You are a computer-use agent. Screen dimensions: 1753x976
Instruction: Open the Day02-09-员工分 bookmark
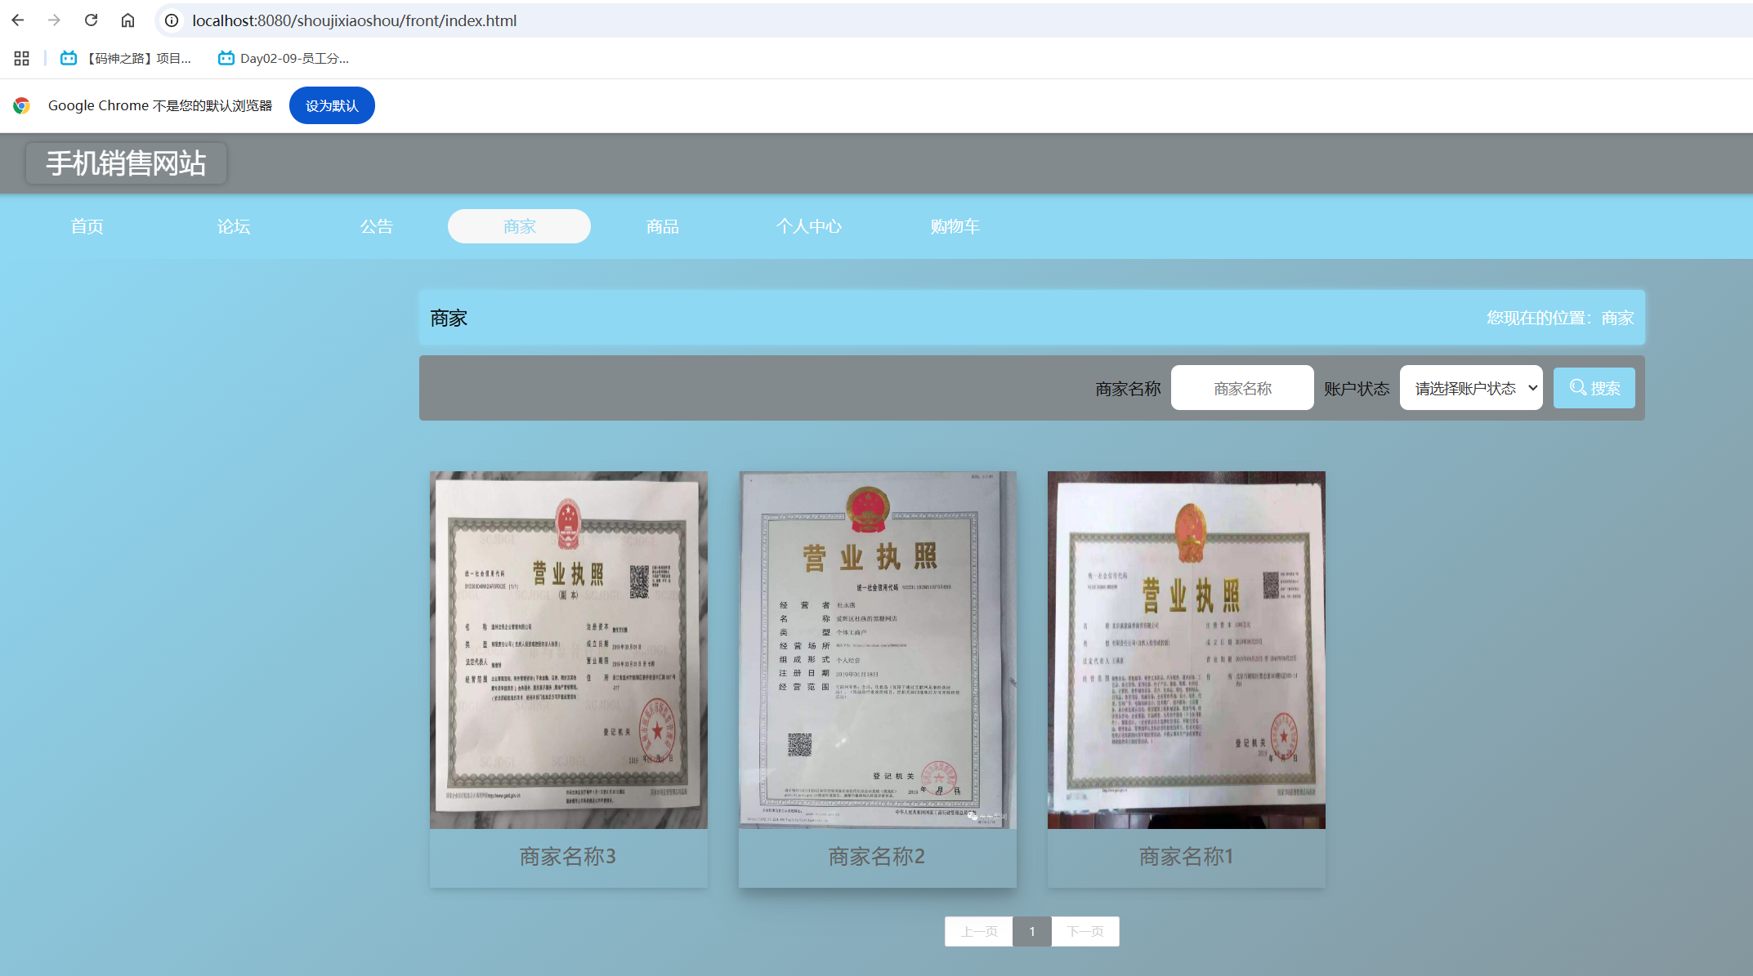284,58
